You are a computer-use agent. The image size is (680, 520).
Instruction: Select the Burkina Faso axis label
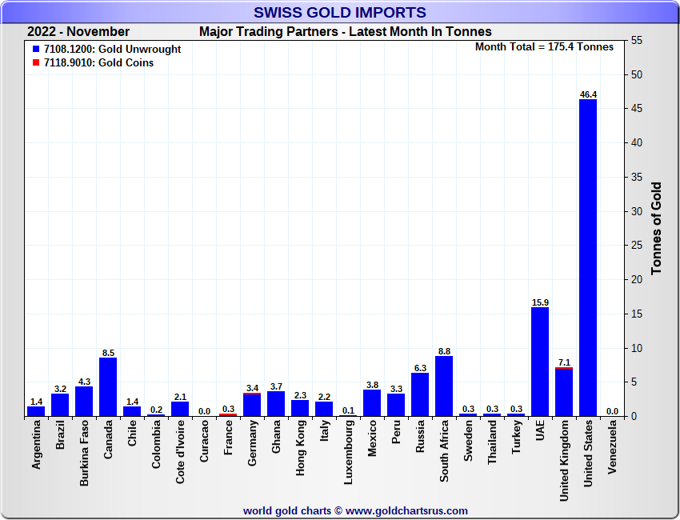[x=84, y=454]
